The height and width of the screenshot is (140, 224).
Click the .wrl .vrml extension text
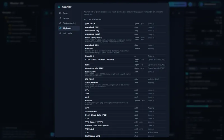(x=139, y=129)
